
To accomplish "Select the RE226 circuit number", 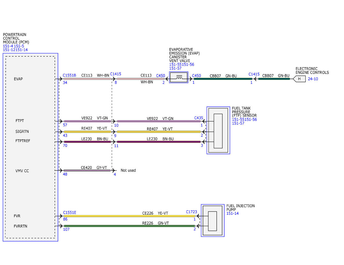I will point(148,223).
